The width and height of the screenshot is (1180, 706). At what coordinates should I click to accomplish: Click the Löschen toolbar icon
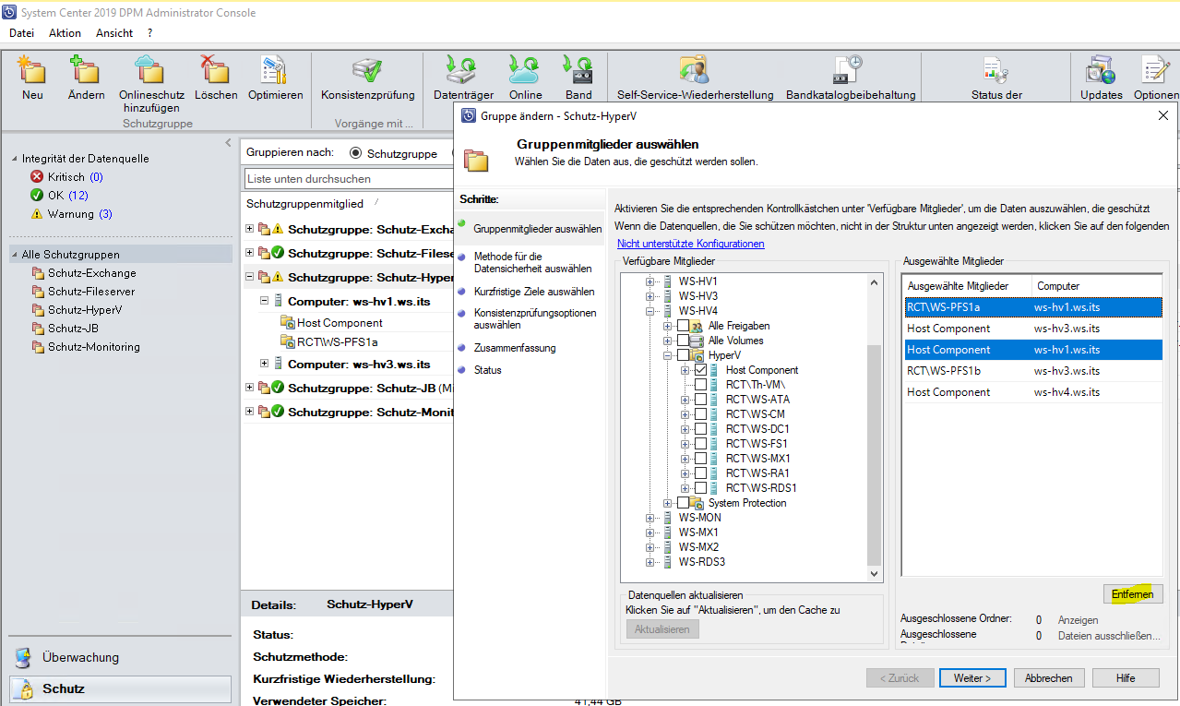pos(216,71)
